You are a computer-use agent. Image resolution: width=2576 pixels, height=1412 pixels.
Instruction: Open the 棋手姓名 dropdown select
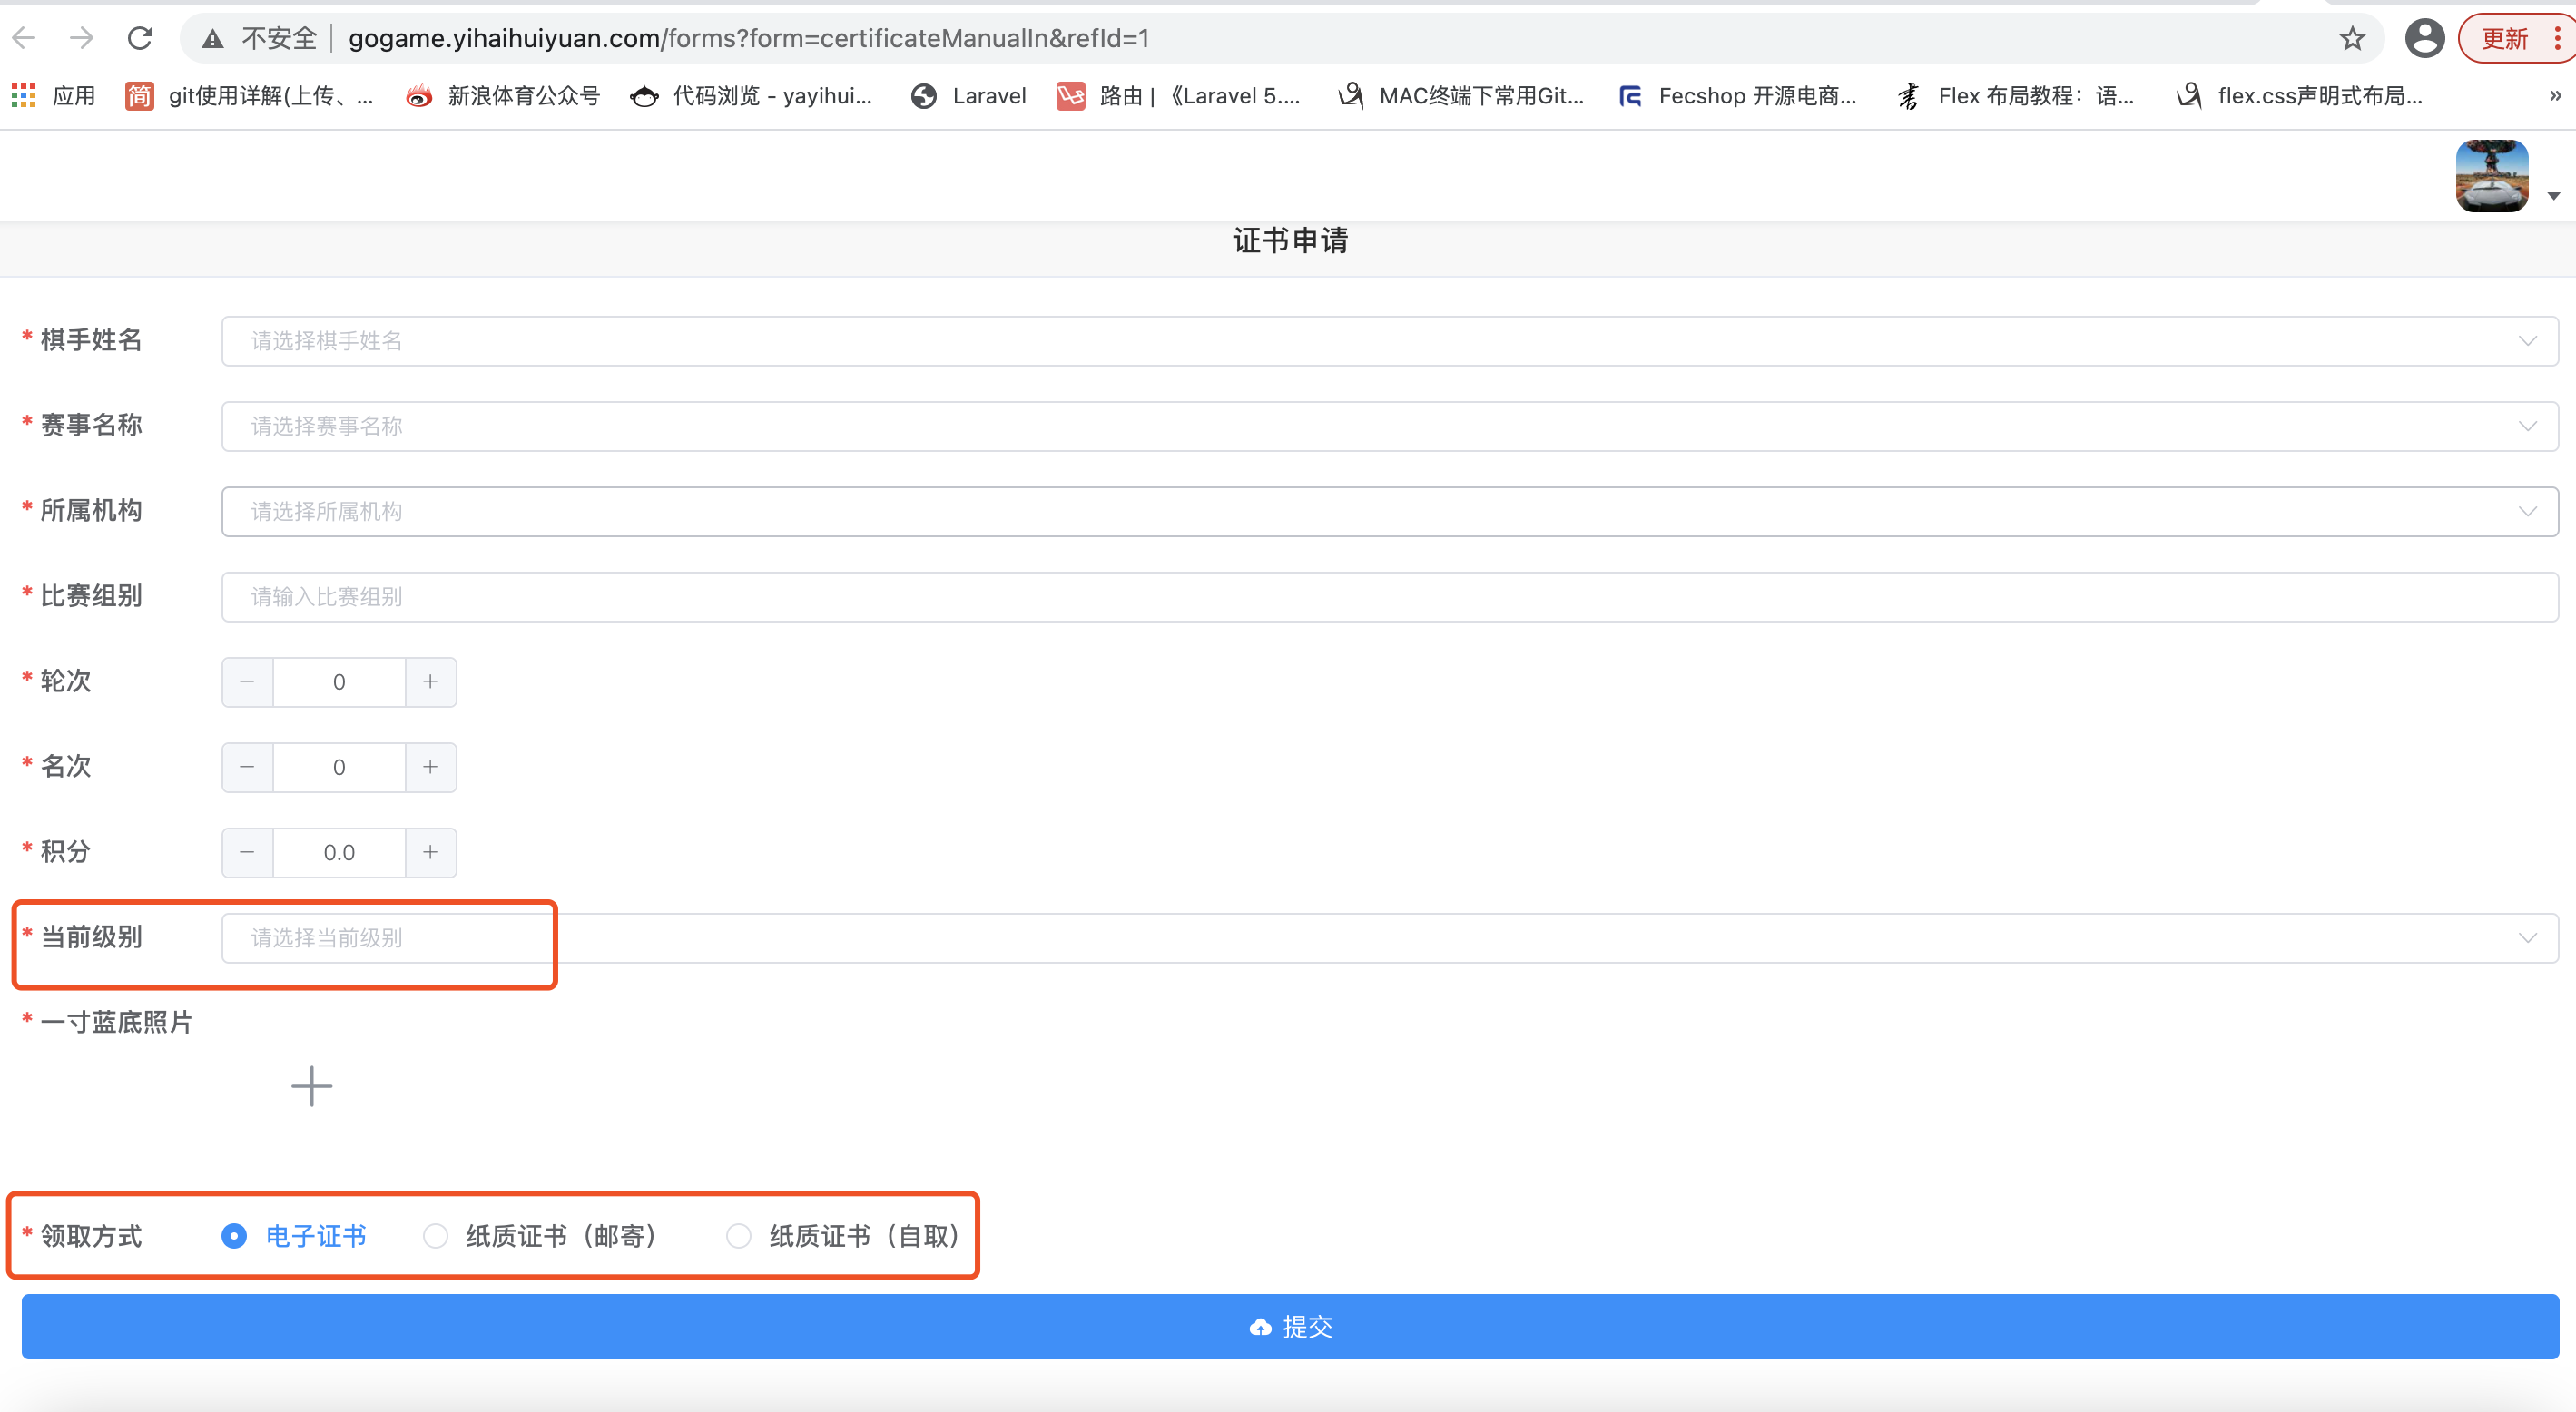pyautogui.click(x=1390, y=341)
